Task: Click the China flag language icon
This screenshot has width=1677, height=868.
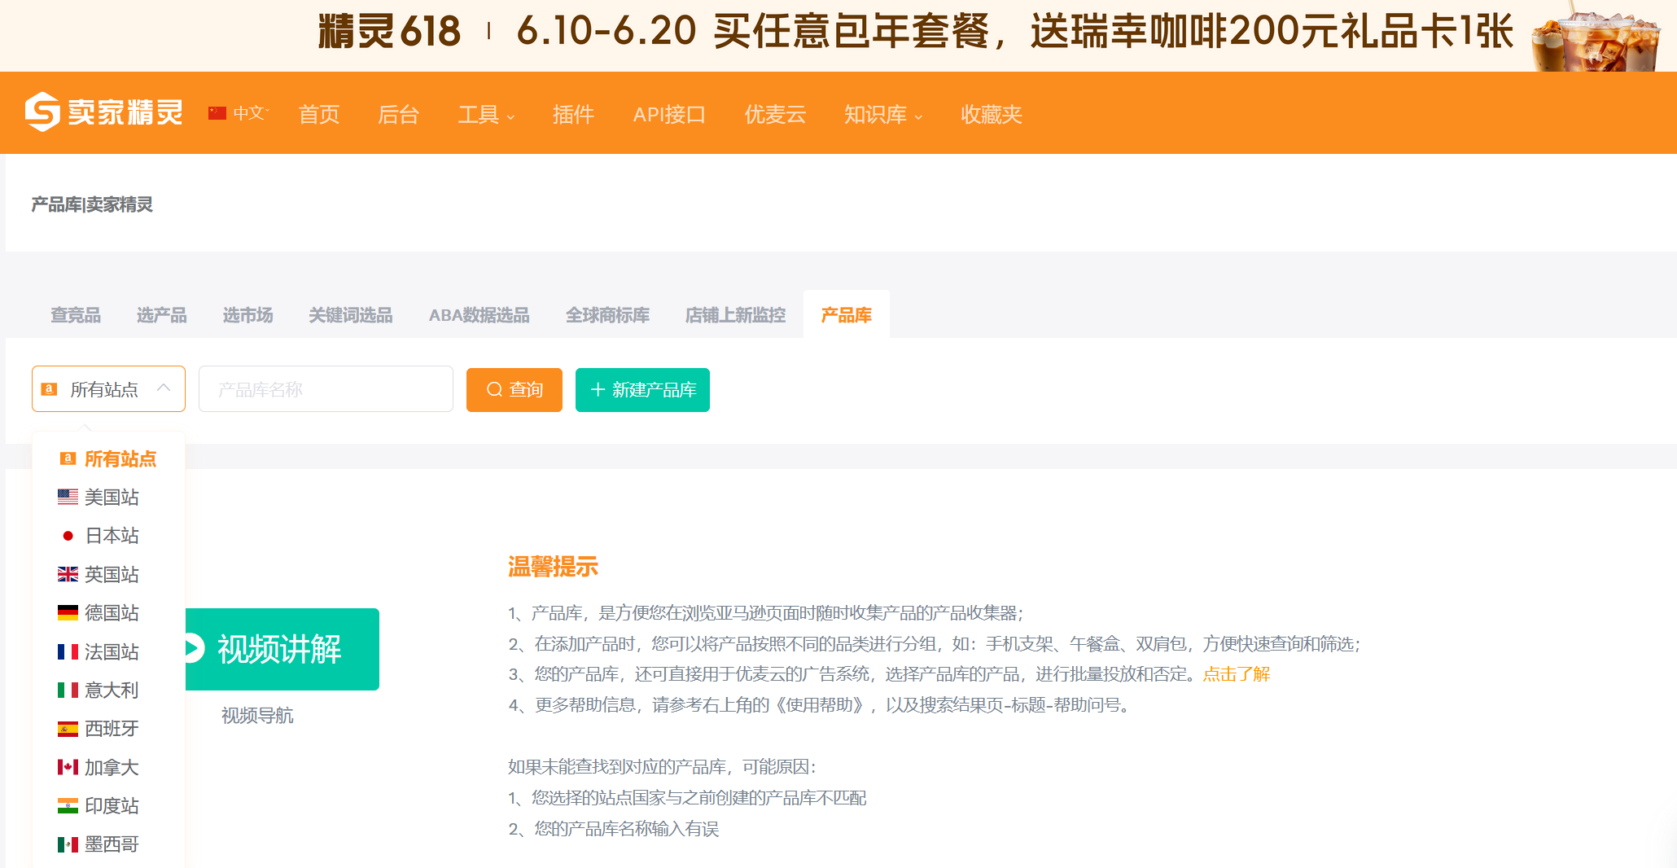Action: click(217, 113)
